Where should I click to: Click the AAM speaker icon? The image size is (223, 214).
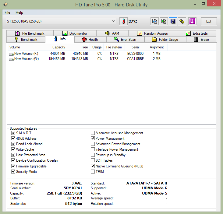click(108, 33)
